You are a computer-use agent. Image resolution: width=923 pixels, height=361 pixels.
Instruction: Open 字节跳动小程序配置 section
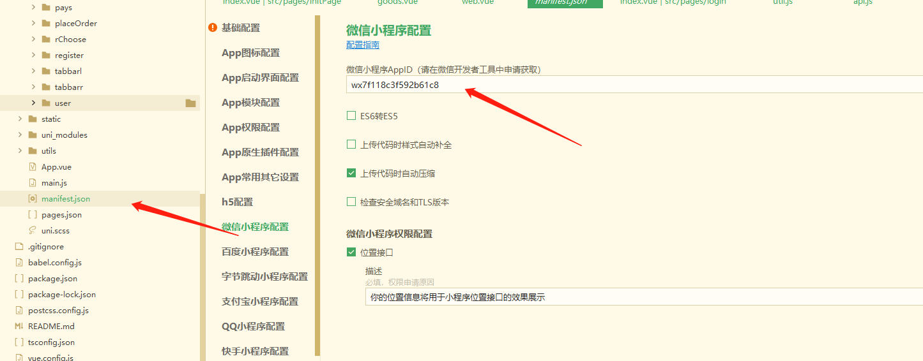click(x=264, y=277)
